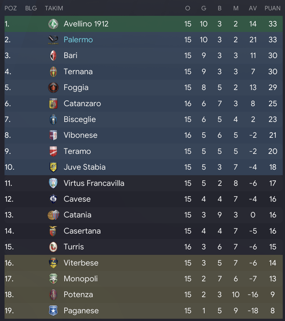
Task: Click the Catanzaro club crest
Action: (x=53, y=104)
